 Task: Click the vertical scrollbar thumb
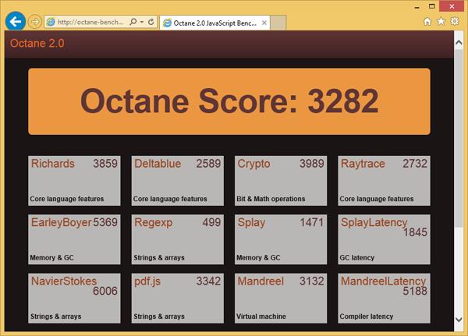click(459, 139)
